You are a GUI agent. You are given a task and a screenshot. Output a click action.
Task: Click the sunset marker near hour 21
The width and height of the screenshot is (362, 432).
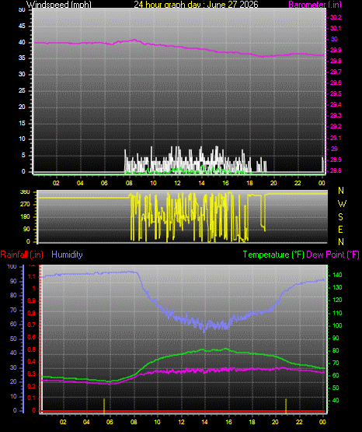point(286,406)
